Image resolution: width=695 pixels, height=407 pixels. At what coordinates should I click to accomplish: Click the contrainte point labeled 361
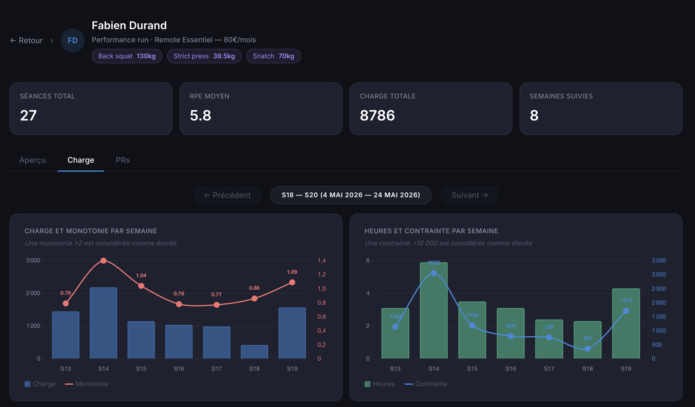588,349
